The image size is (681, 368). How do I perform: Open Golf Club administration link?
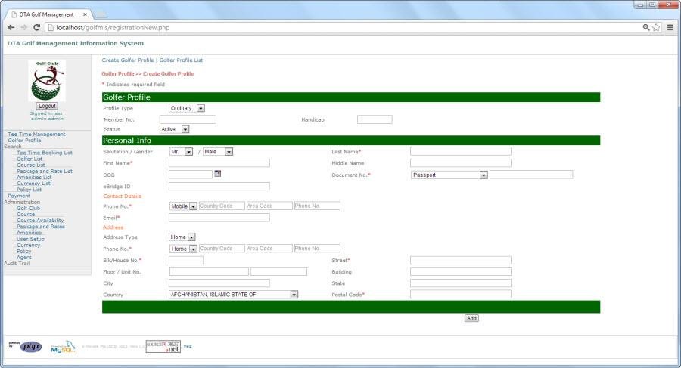[x=28, y=208]
